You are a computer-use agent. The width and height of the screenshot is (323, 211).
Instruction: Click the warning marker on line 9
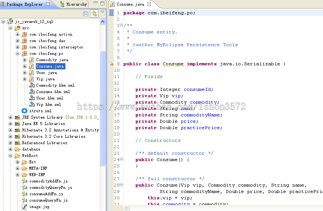coord(111,63)
